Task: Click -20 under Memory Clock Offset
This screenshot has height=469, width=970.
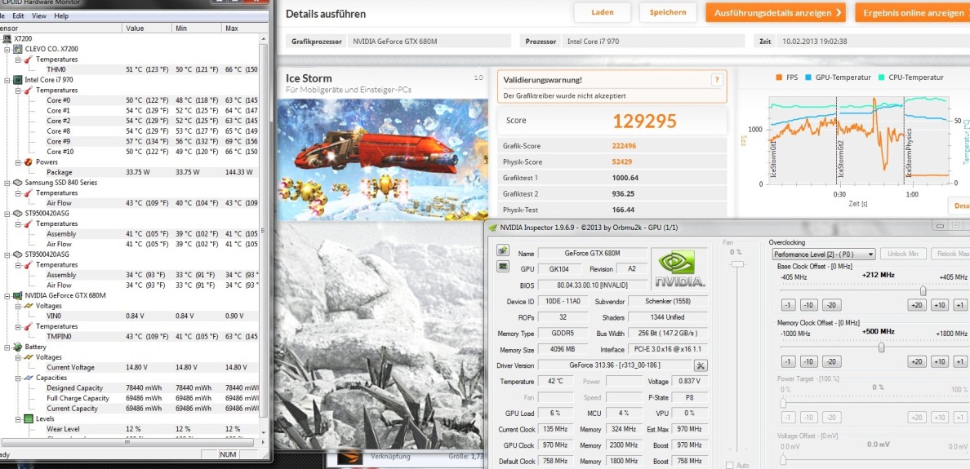Action: click(831, 361)
